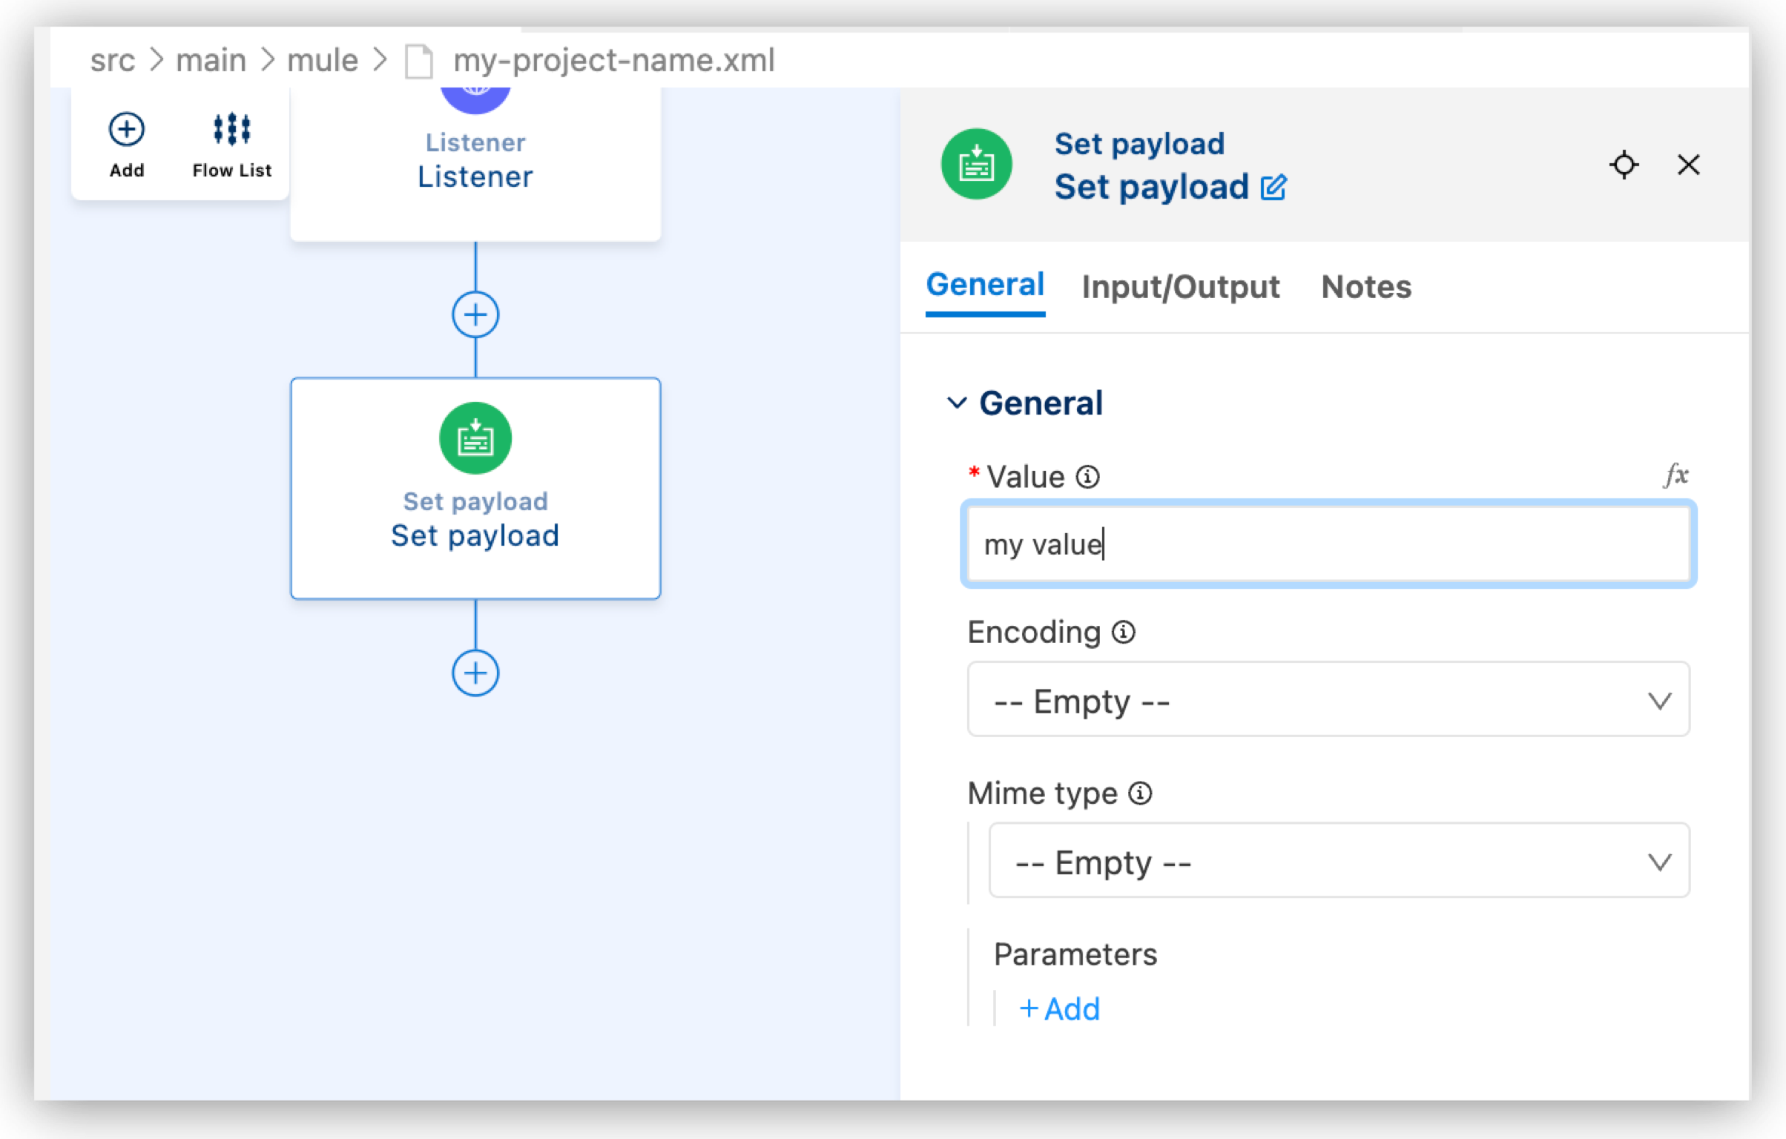This screenshot has height=1139, width=1786.
Task: Click inside the Value input field
Action: (x=1328, y=544)
